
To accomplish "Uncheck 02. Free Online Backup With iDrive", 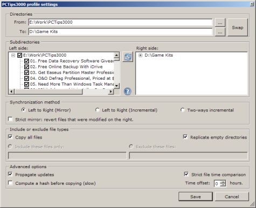I will pos(26,67).
